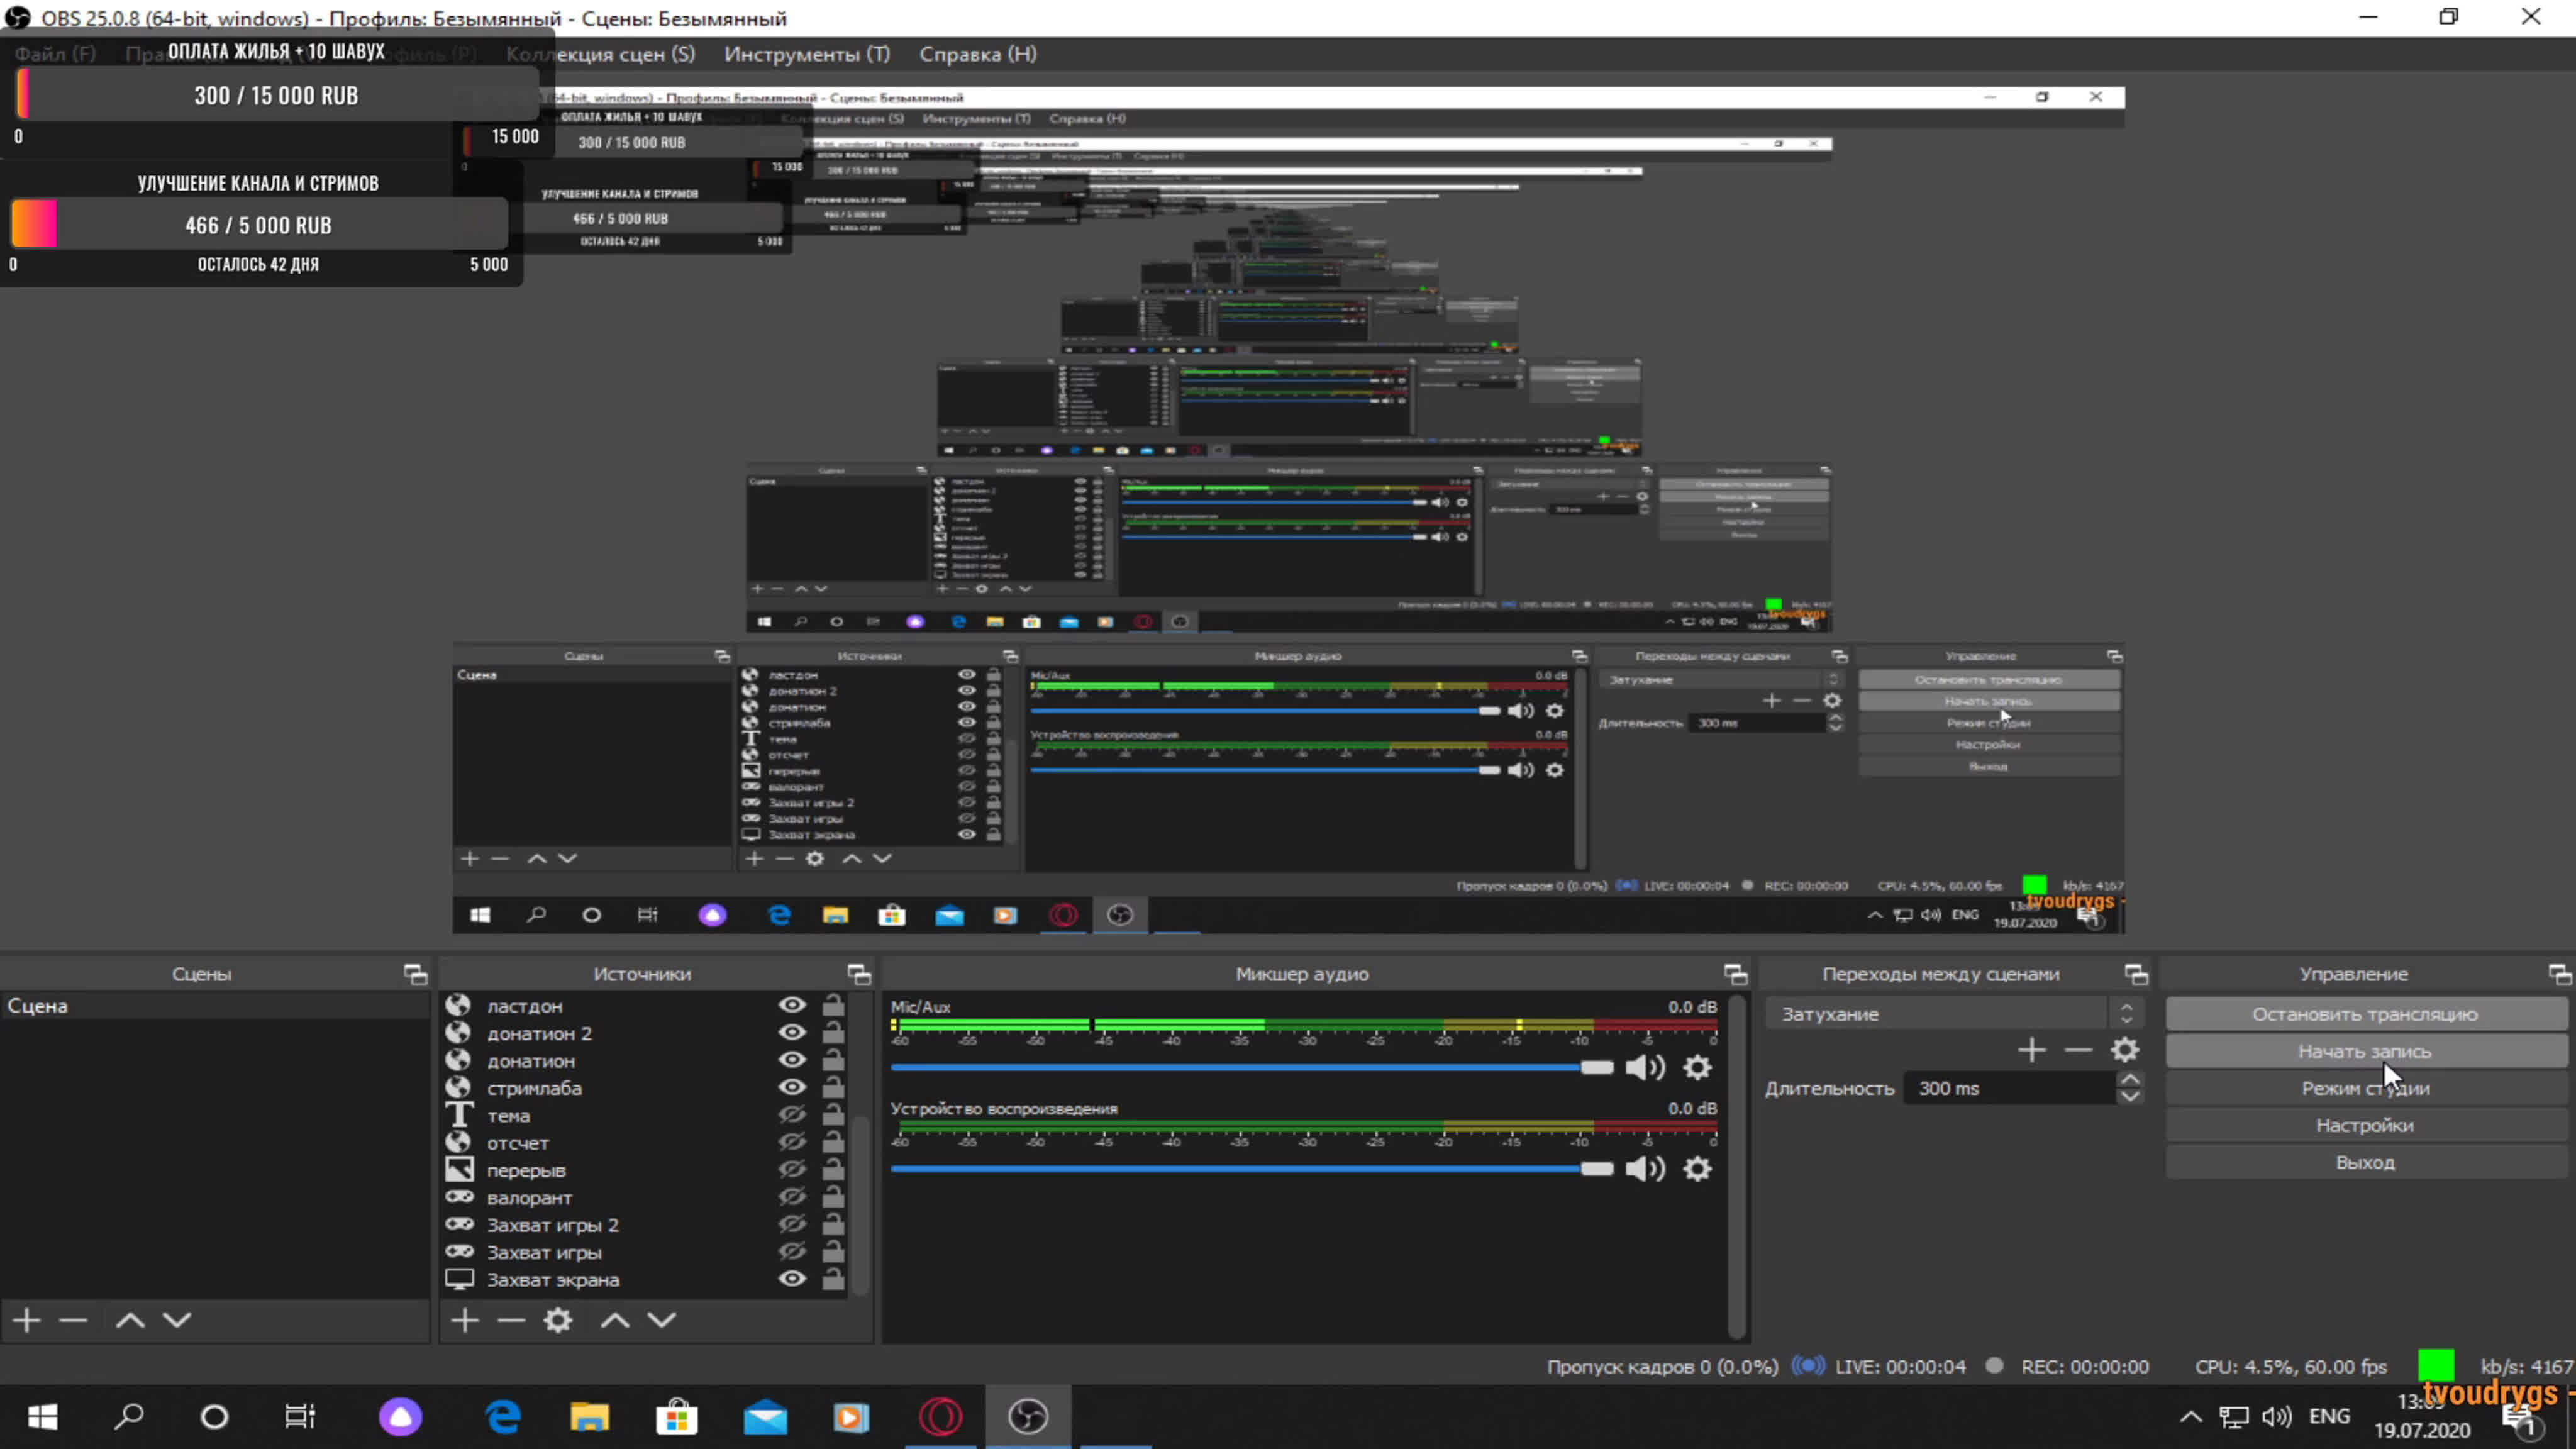
Task: Adjust Устройство воспроизведения volume slider handle
Action: [1596, 1168]
